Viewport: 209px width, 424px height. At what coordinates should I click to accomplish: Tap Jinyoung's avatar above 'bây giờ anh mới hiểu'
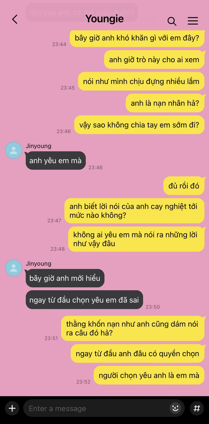(x=14, y=268)
